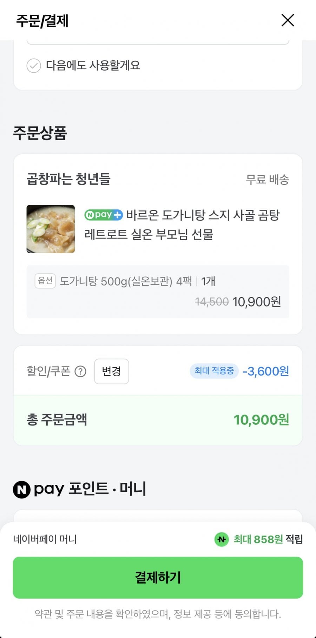Tap the green Npay point coin icon
The width and height of the screenshot is (316, 638).
(222, 539)
